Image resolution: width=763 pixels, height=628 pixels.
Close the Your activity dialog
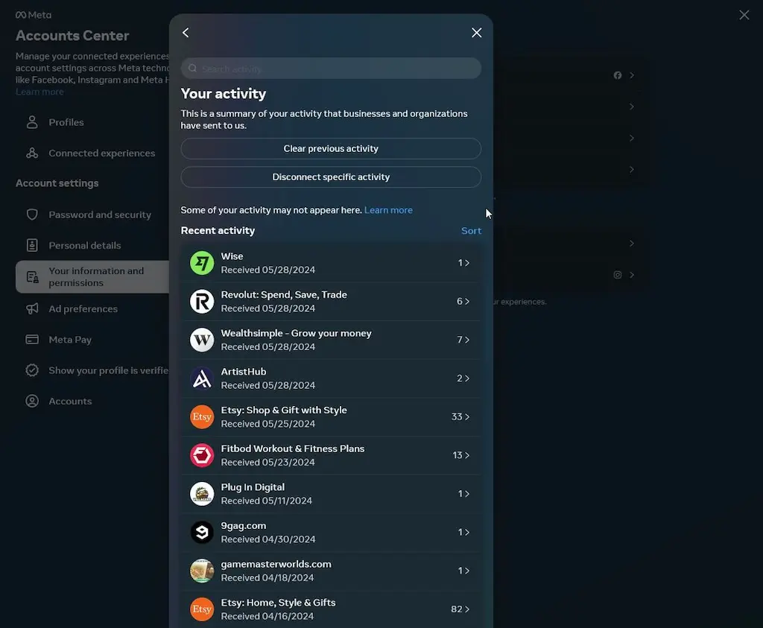point(477,33)
